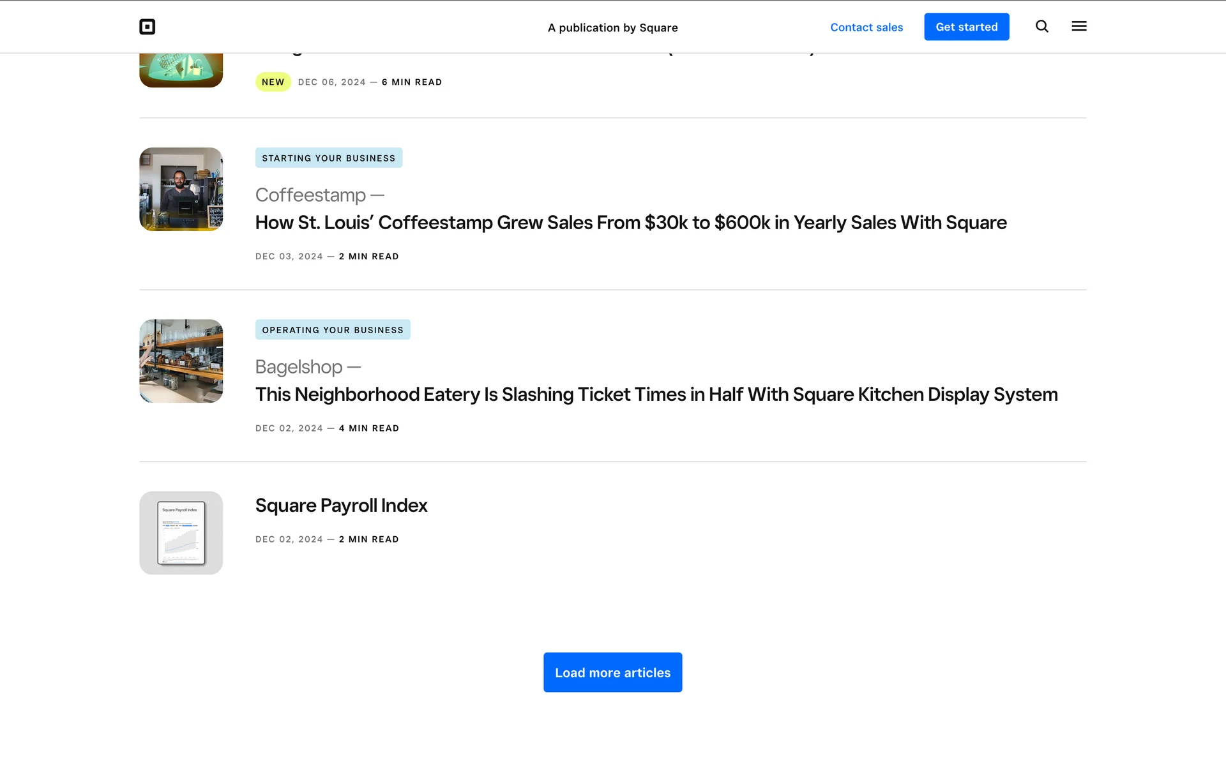The height and width of the screenshot is (766, 1226).
Task: Open the Square Payroll Index thumbnail
Action: [181, 532]
